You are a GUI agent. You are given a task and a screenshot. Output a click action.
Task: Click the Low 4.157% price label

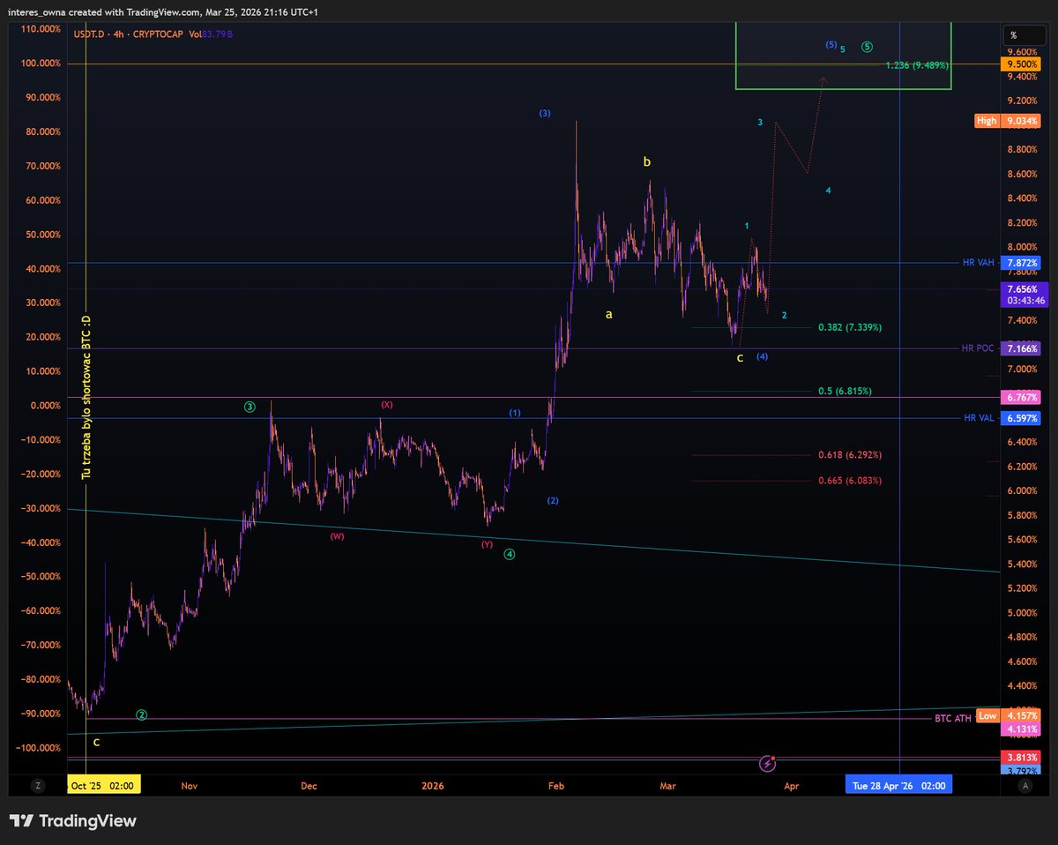pyautogui.click(x=1009, y=718)
